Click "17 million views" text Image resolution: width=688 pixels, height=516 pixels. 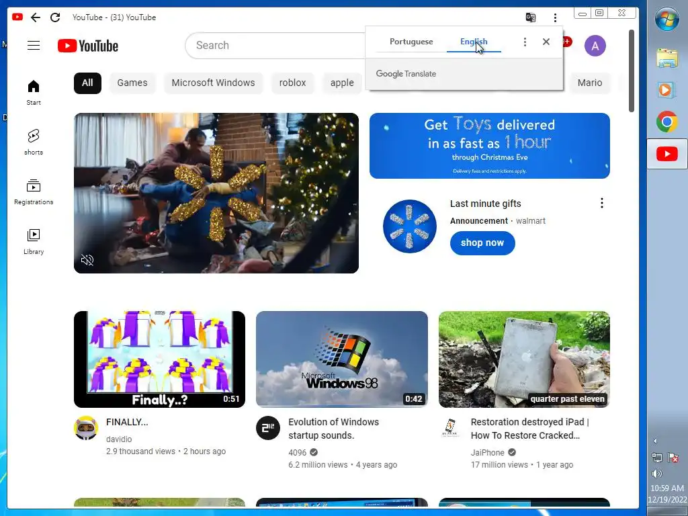[x=499, y=465]
